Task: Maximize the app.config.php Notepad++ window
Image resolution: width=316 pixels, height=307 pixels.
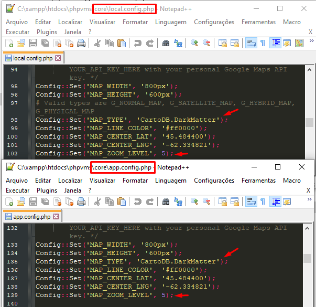Action: (x=278, y=167)
